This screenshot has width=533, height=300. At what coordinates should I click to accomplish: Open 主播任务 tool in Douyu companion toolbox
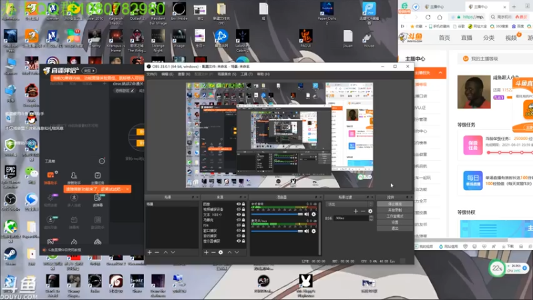pos(97,178)
